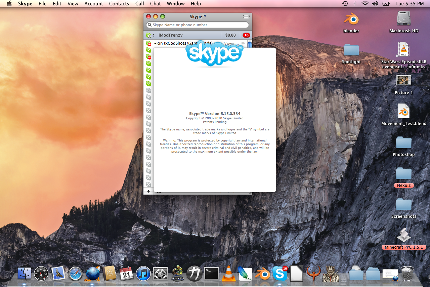Viewport: 430px width, 287px height.
Task: Open the View menu
Action: point(73,4)
